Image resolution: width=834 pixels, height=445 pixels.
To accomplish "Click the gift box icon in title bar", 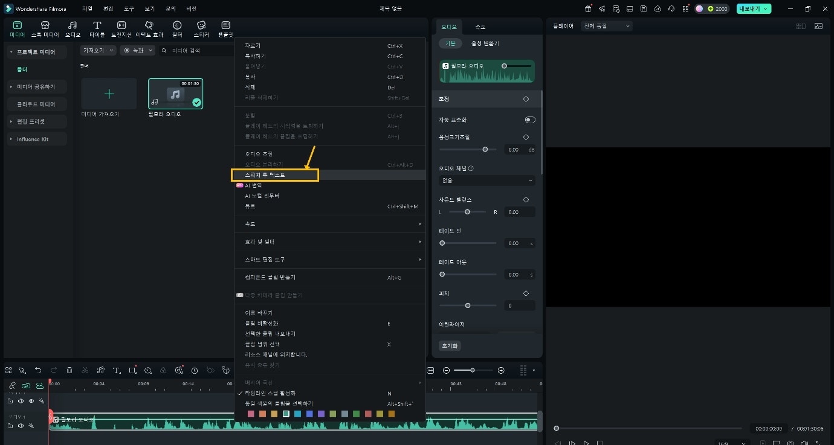I will coord(588,8).
